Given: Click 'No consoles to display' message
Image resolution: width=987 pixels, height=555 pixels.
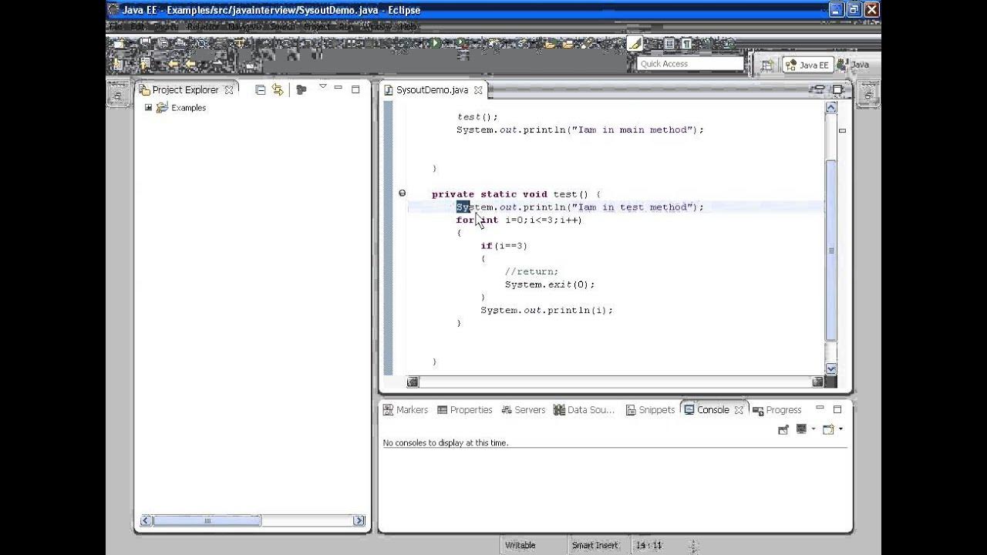Looking at the screenshot, I should click(446, 443).
